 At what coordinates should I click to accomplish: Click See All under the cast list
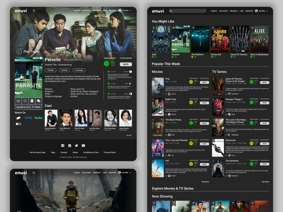click(129, 135)
